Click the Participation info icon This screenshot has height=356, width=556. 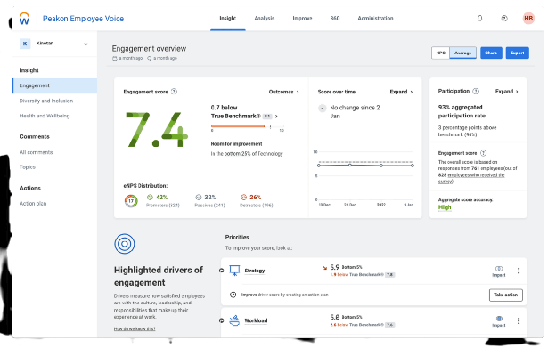(477, 91)
